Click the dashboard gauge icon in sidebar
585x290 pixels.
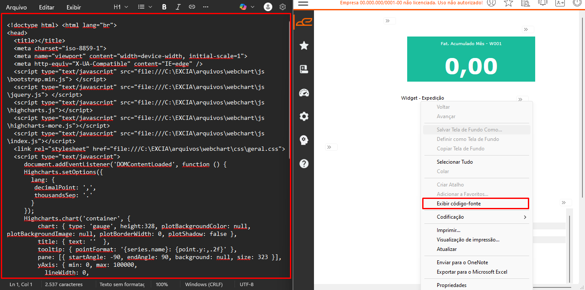(x=304, y=93)
